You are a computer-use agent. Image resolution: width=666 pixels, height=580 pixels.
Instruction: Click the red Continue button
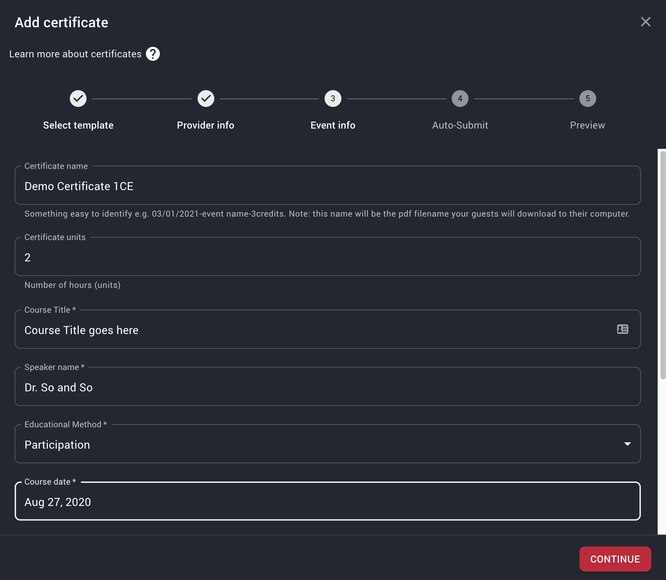pos(615,559)
